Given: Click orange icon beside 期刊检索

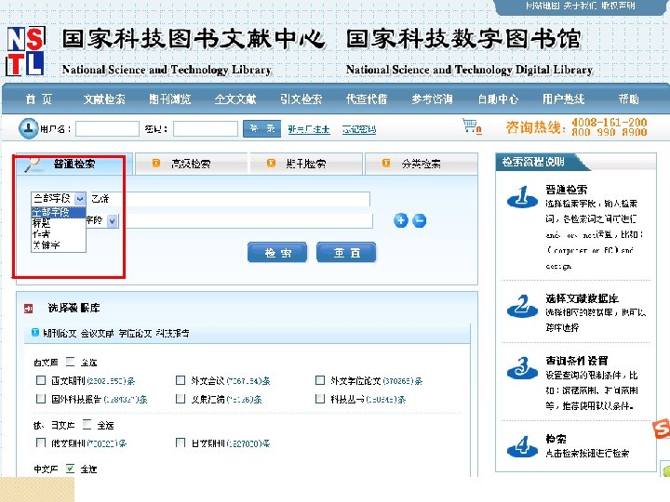Looking at the screenshot, I should coord(271,163).
